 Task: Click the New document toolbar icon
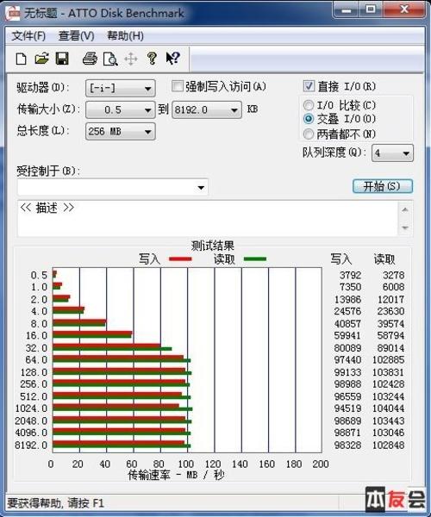click(x=21, y=59)
